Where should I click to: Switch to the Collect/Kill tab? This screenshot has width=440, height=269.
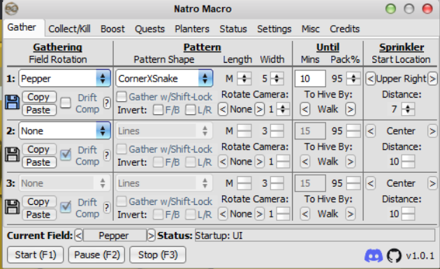click(69, 29)
